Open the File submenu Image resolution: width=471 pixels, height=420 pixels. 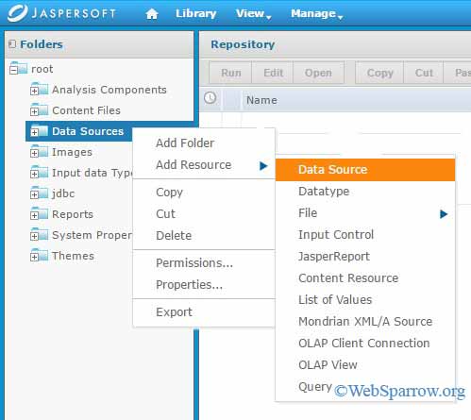tap(365, 213)
